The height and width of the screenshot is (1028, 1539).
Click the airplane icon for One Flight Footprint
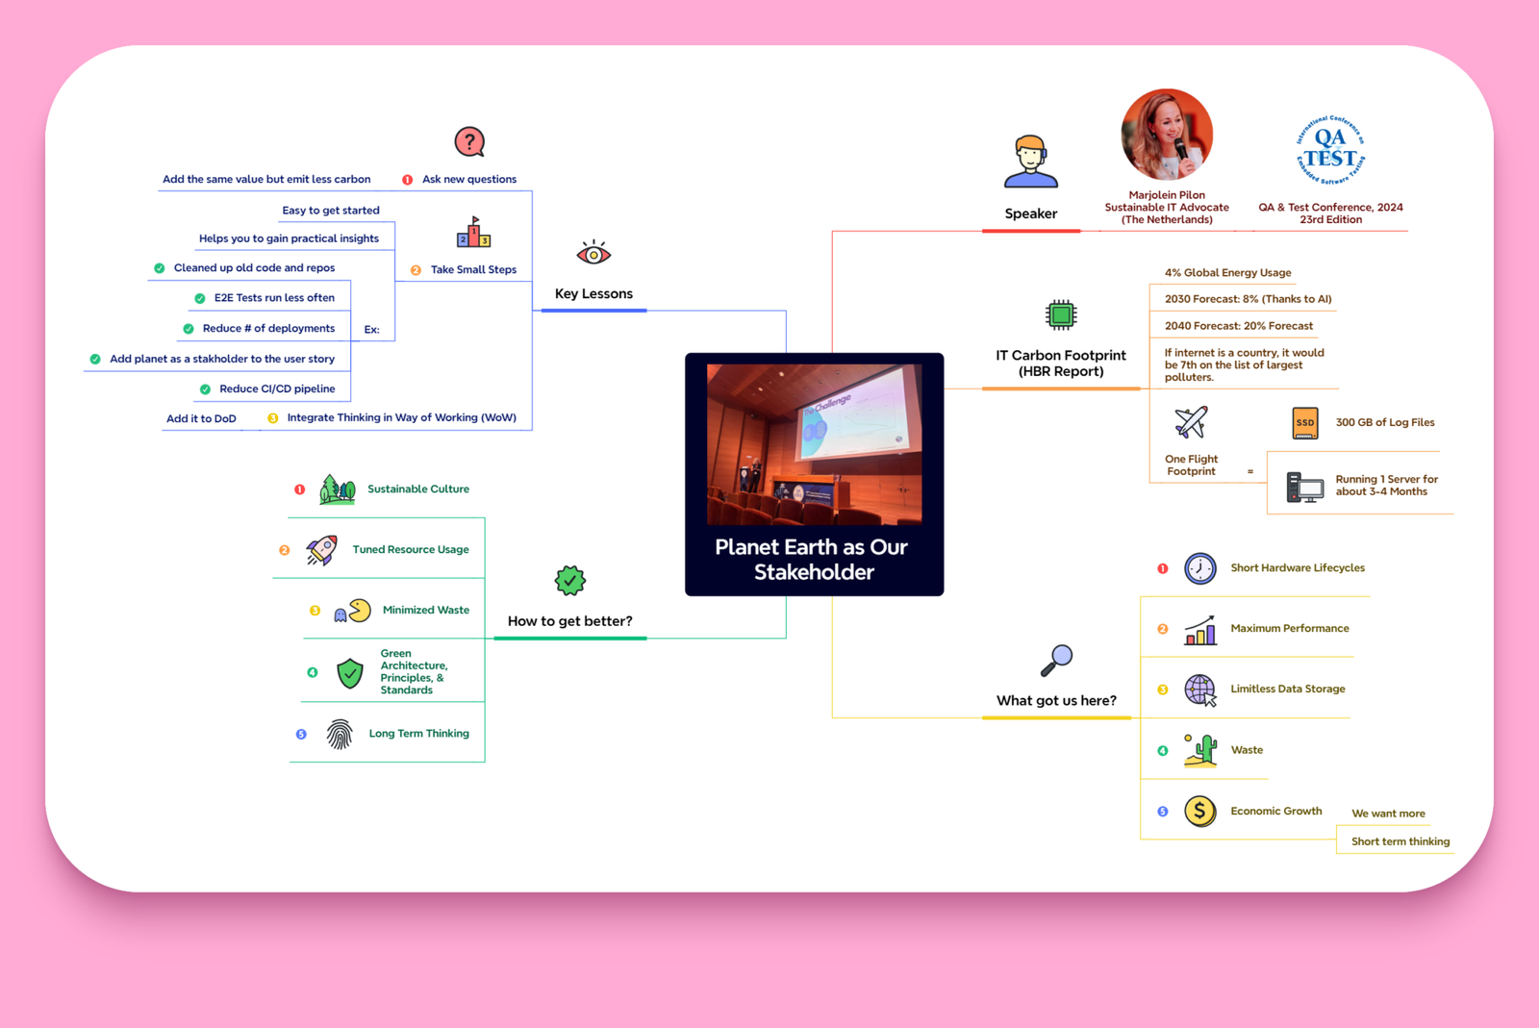click(1191, 422)
